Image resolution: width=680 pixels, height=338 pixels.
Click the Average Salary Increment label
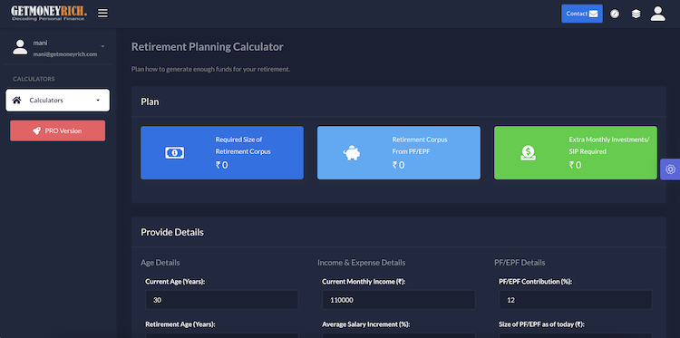pos(366,324)
